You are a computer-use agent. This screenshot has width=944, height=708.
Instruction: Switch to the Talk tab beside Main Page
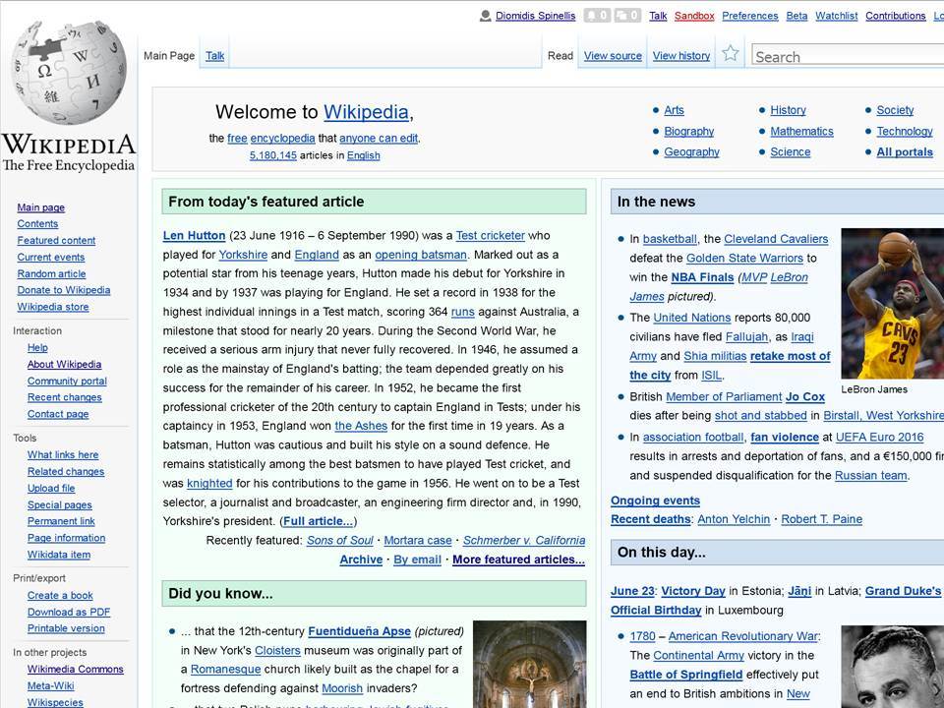(x=215, y=55)
